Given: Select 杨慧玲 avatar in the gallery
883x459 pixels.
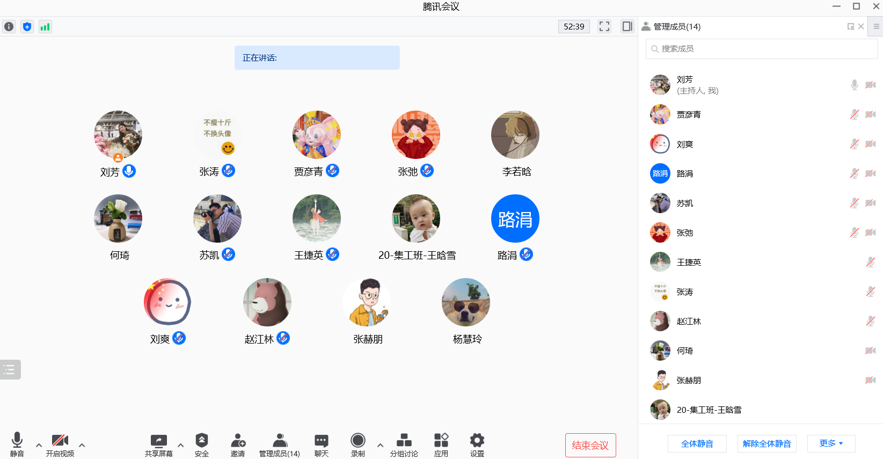Looking at the screenshot, I should (466, 302).
